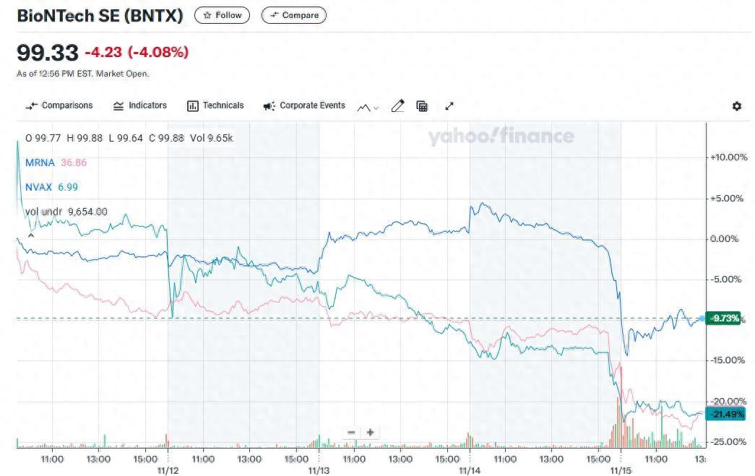Open the Technicals panel
This screenshot has height=476, width=755.
pyautogui.click(x=215, y=105)
